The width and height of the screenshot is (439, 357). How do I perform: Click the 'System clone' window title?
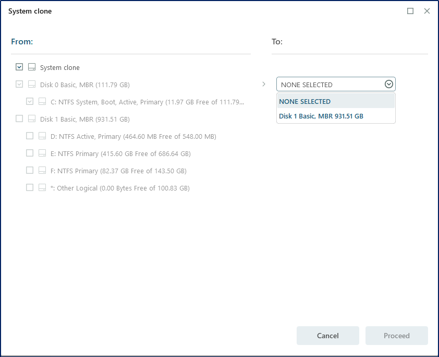pyautogui.click(x=30, y=11)
